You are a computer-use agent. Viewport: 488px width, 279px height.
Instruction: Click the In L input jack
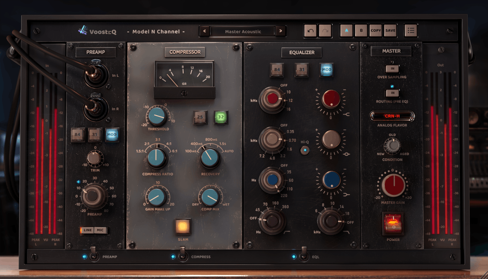[x=96, y=74]
